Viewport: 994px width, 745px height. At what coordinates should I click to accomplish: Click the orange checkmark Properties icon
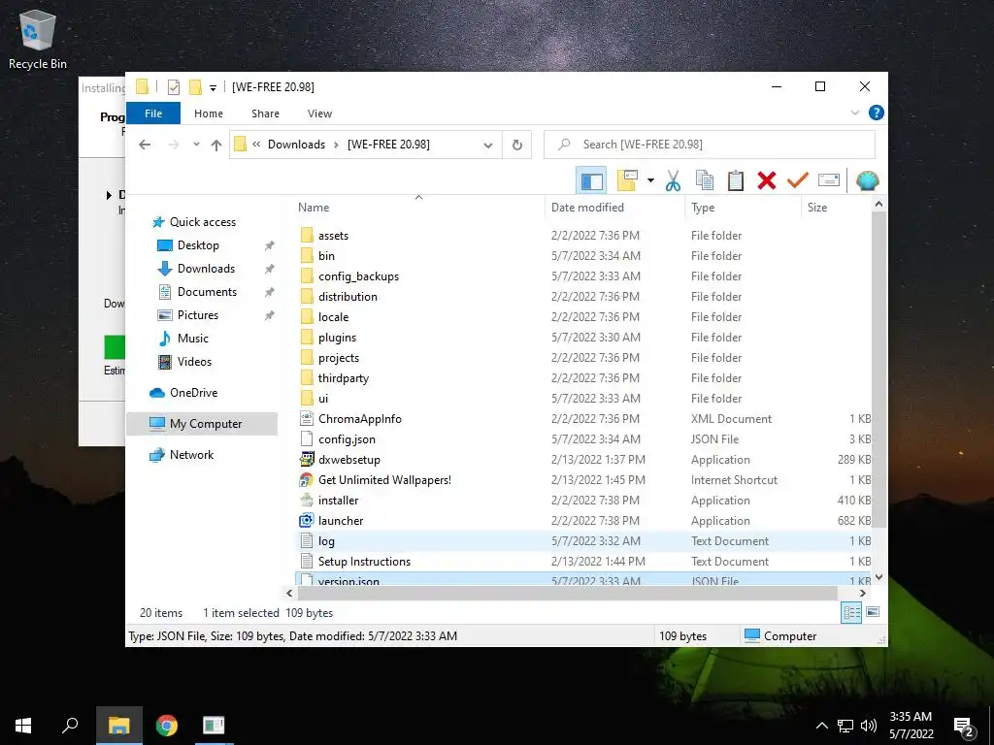(798, 180)
